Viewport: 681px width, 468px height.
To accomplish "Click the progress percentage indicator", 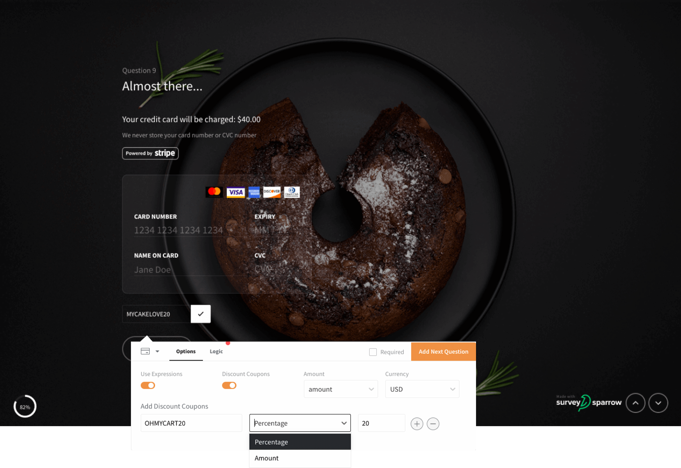I will click(x=25, y=407).
